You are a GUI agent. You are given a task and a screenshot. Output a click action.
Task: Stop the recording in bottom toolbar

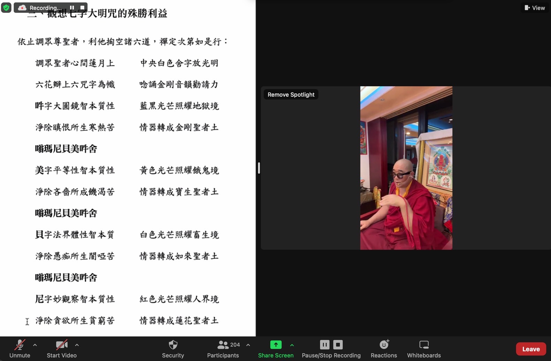coord(338,345)
